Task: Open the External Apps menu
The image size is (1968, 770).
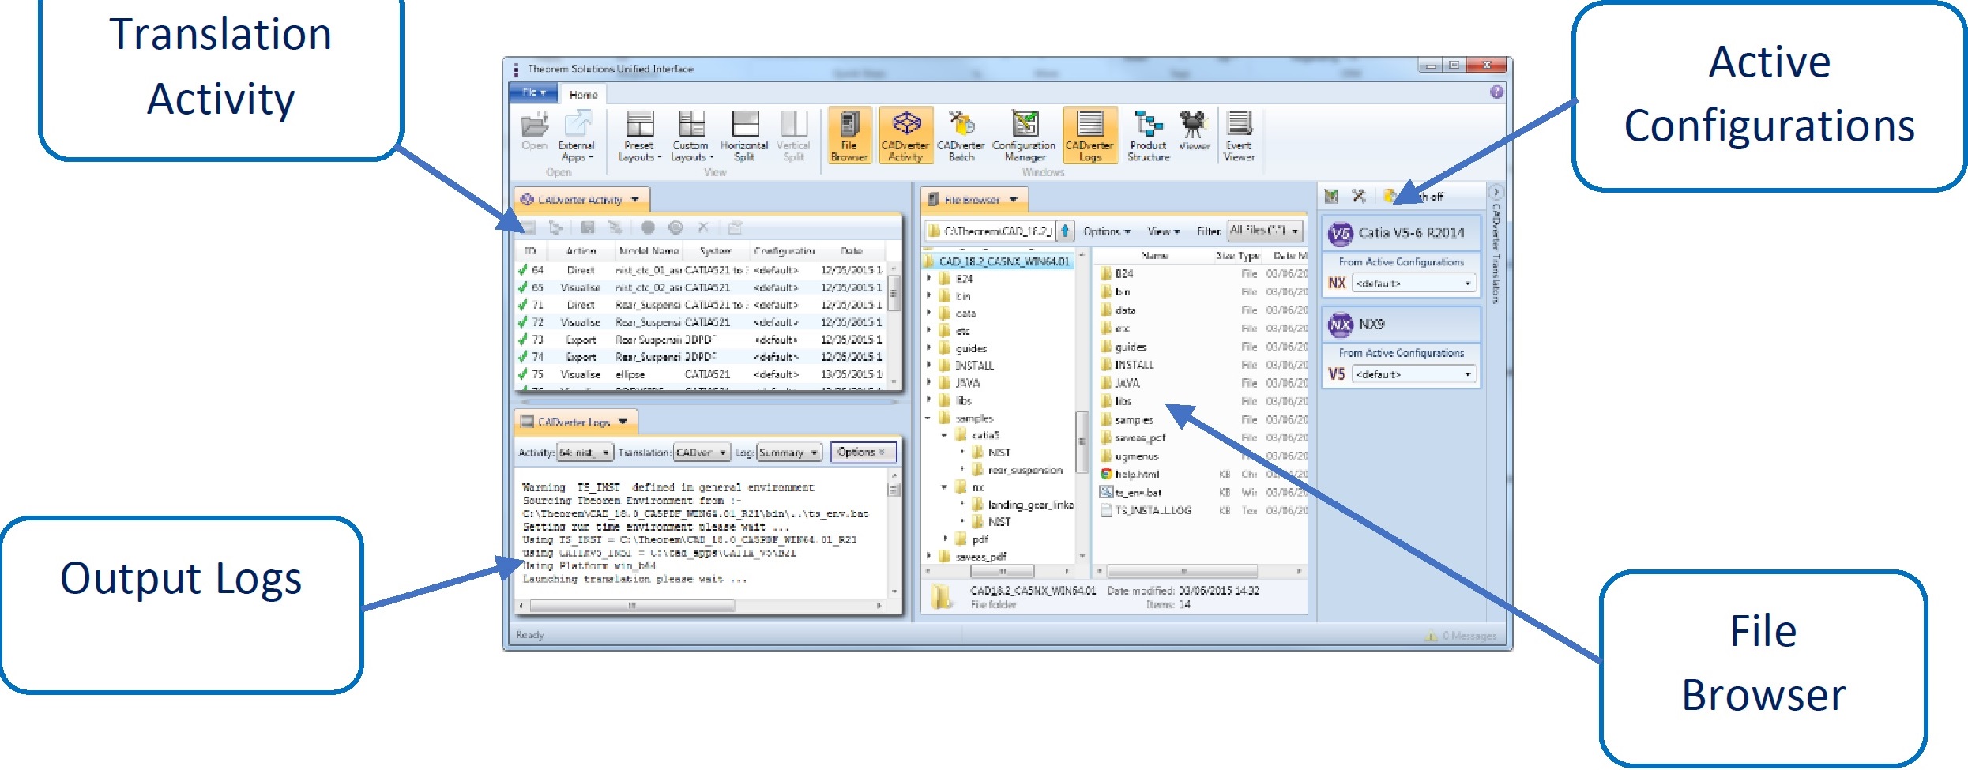Action: (x=577, y=136)
